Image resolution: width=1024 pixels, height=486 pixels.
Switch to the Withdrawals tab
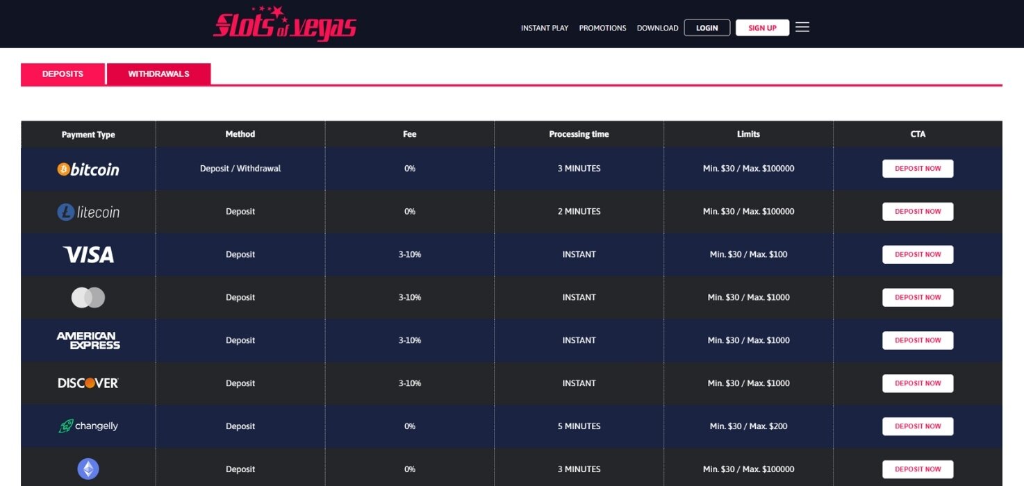pyautogui.click(x=158, y=74)
